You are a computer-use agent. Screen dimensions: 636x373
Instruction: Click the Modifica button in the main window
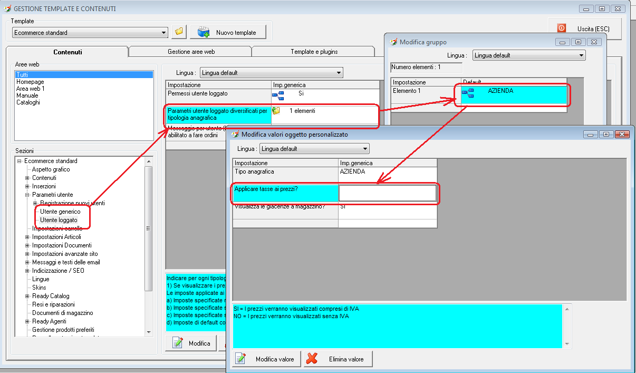[x=191, y=343]
